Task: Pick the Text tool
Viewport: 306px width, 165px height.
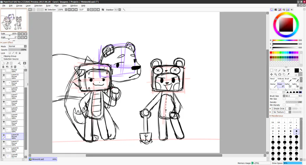Action: point(288,70)
